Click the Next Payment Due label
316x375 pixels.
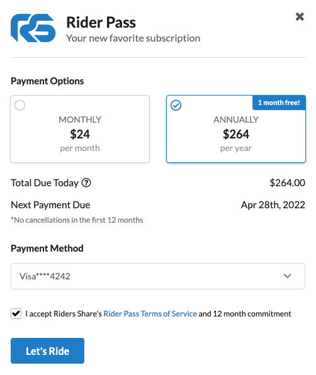click(50, 205)
